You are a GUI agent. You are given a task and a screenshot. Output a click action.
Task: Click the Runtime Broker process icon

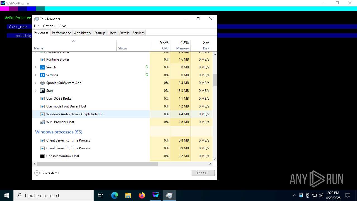[x=42, y=59]
